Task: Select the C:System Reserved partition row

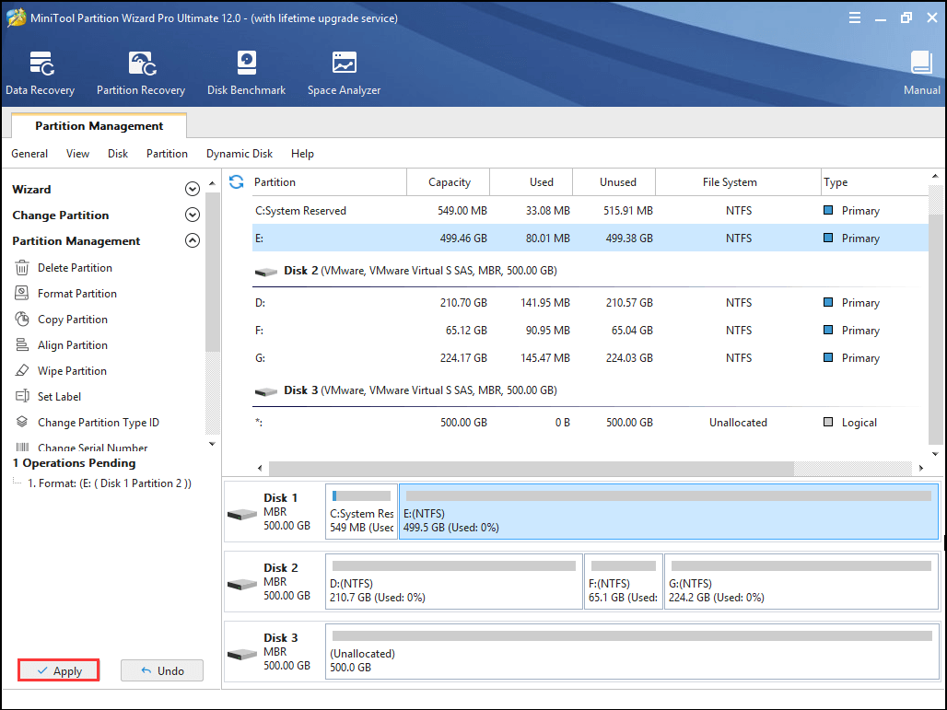Action: coord(590,211)
